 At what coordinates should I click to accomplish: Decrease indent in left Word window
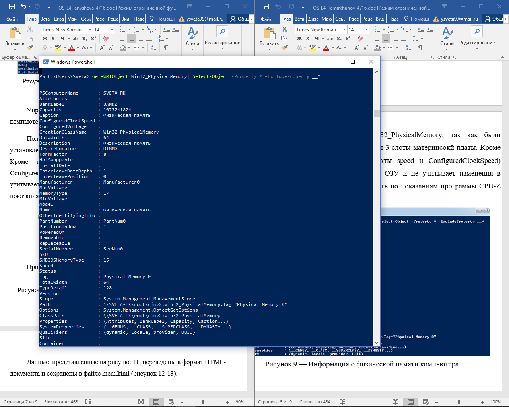[167, 29]
